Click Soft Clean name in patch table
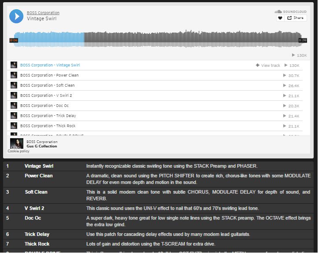Viewport: 318px width, 253px height. tap(36, 192)
